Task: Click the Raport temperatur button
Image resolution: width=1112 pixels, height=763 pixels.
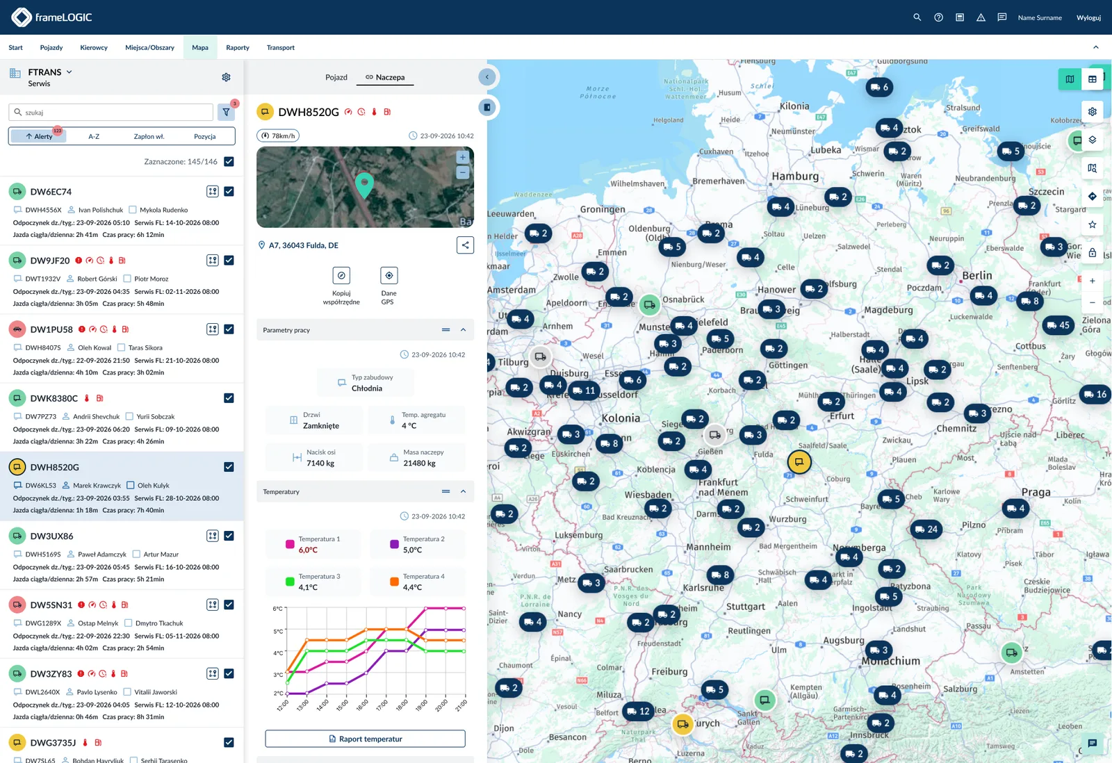Action: coord(365,739)
